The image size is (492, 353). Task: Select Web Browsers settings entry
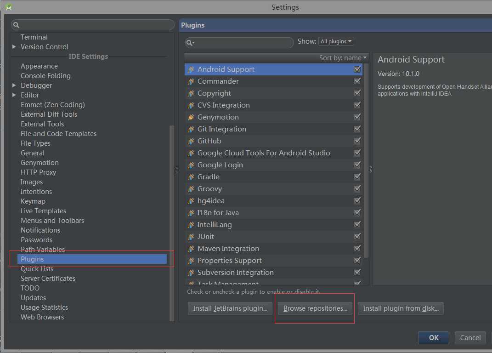coord(42,317)
